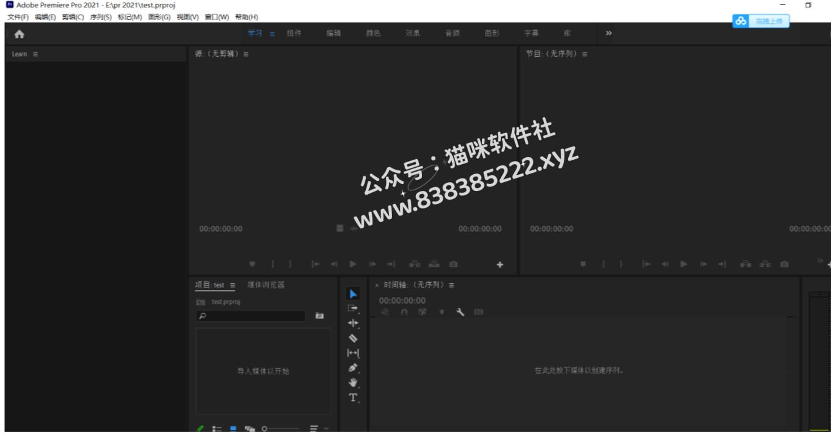The height and width of the screenshot is (433, 831).
Task: Select the Hand tool
Action: (x=353, y=382)
